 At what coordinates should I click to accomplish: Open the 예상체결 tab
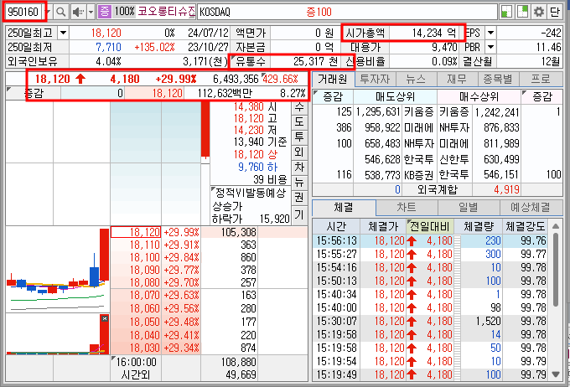point(531,208)
